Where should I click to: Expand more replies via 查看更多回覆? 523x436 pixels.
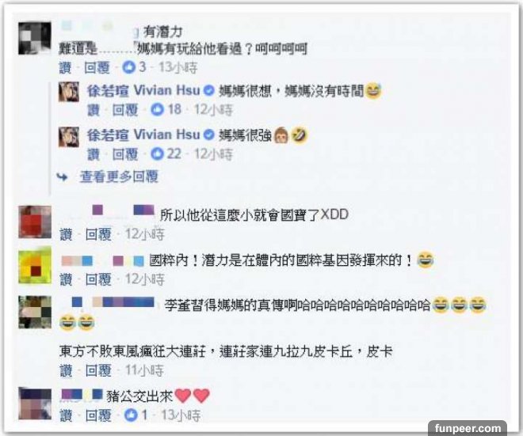[x=119, y=176]
